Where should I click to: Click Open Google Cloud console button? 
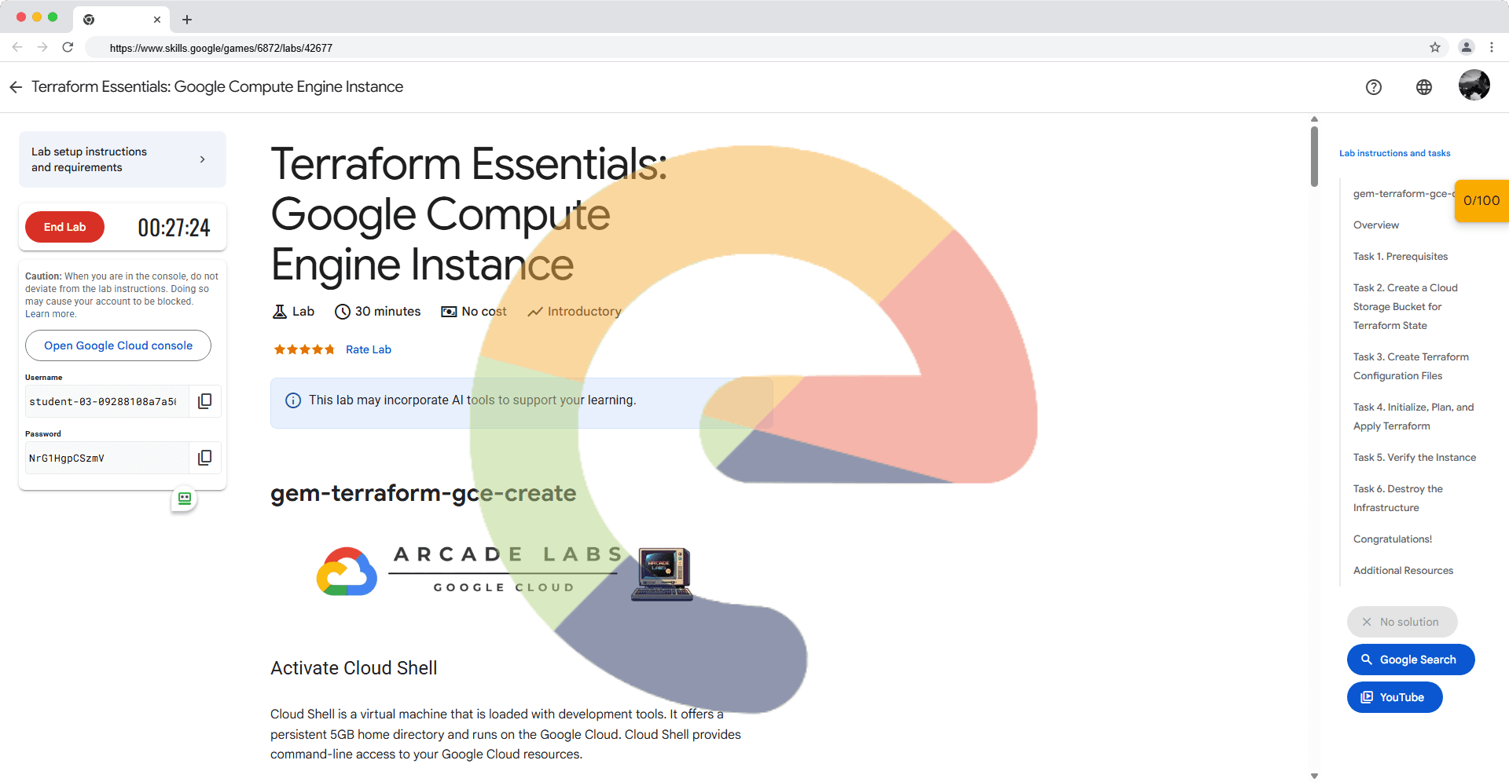point(118,345)
